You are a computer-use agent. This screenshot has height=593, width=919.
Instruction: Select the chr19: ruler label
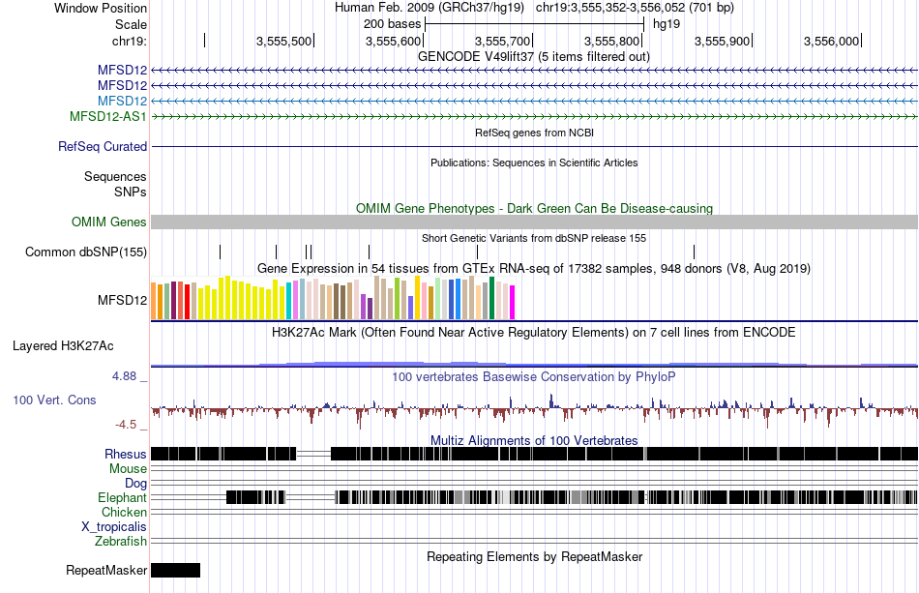pyautogui.click(x=129, y=41)
